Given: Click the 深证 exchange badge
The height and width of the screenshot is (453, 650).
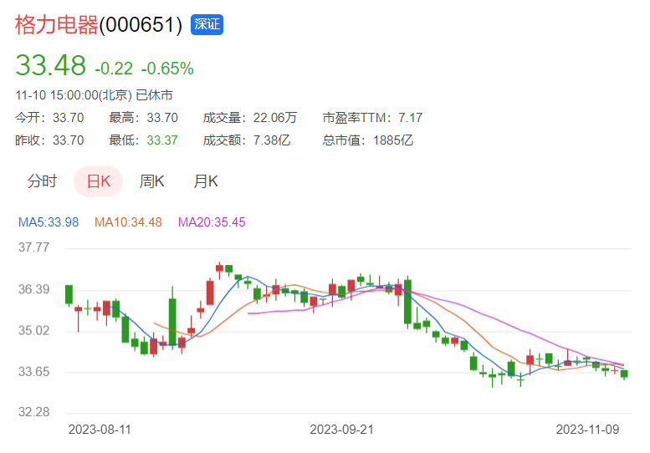Looking at the screenshot, I should [207, 24].
